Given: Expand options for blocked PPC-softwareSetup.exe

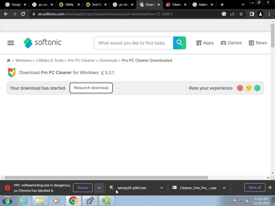Looking at the screenshot, I should click(x=99, y=188).
